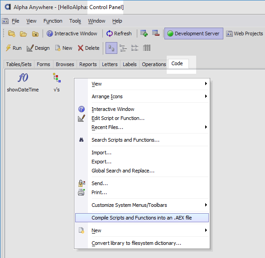Choose Import from context menu
265x258 pixels.
coord(142,153)
